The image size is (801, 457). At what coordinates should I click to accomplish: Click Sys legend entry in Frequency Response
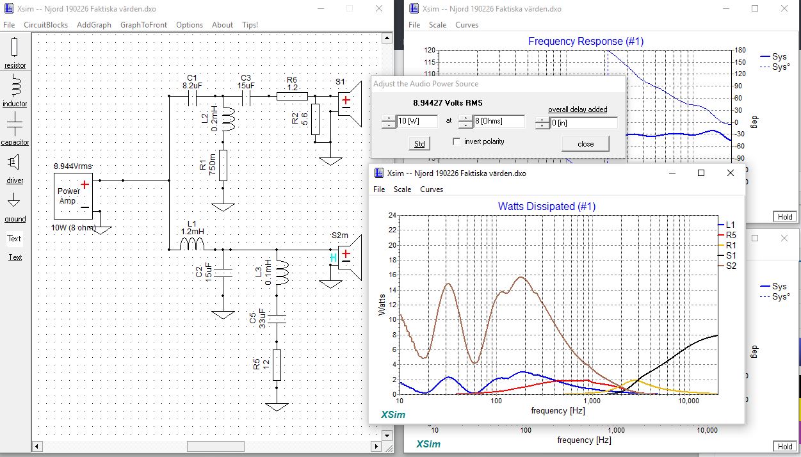(x=773, y=56)
